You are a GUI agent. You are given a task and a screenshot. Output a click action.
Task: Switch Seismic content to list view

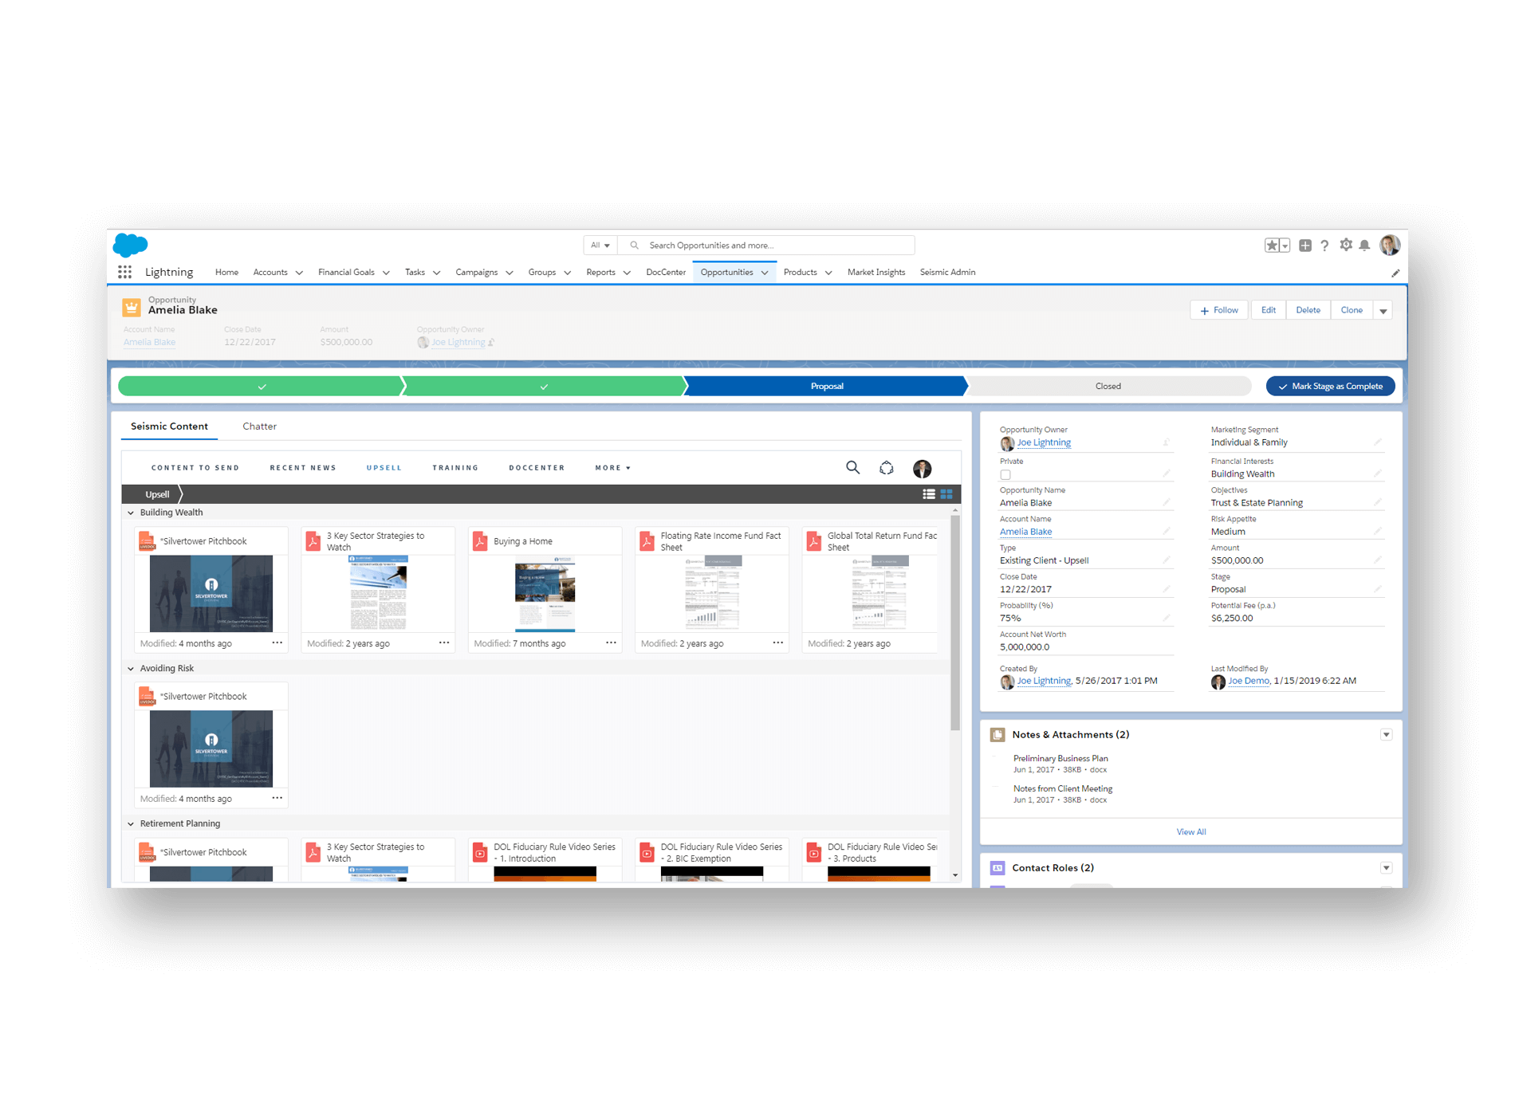929,494
